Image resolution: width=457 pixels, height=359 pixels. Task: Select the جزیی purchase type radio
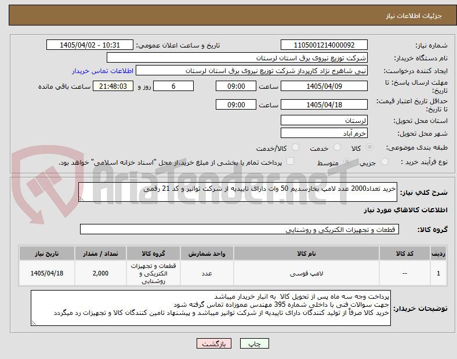(x=385, y=162)
